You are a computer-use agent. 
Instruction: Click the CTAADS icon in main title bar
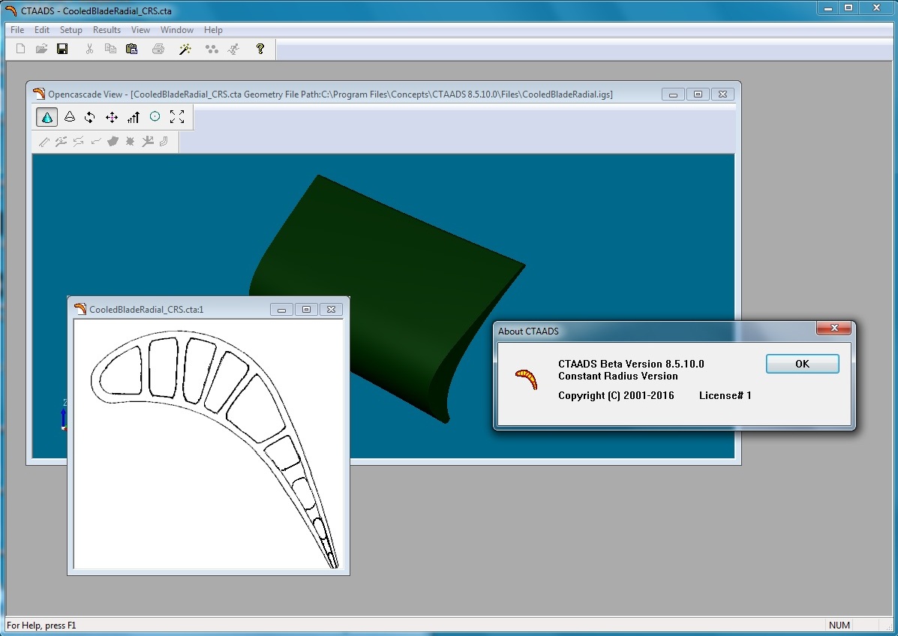pos(11,10)
